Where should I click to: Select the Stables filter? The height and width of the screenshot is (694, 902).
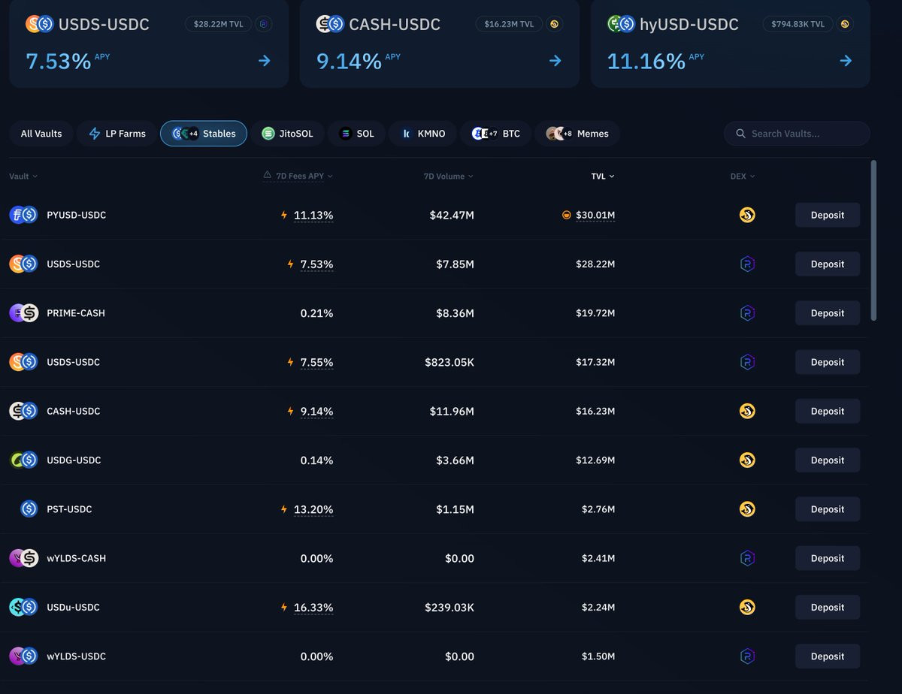tap(204, 134)
